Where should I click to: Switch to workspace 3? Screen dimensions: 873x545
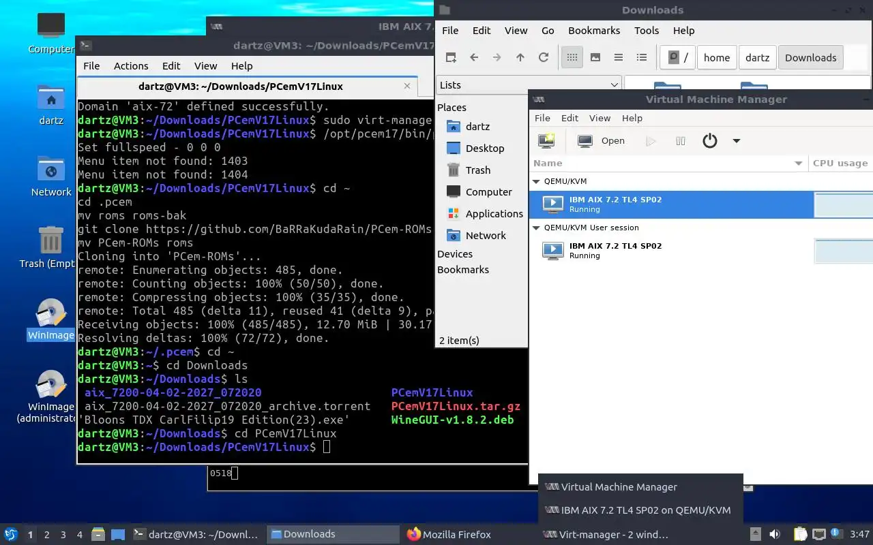tap(63, 535)
